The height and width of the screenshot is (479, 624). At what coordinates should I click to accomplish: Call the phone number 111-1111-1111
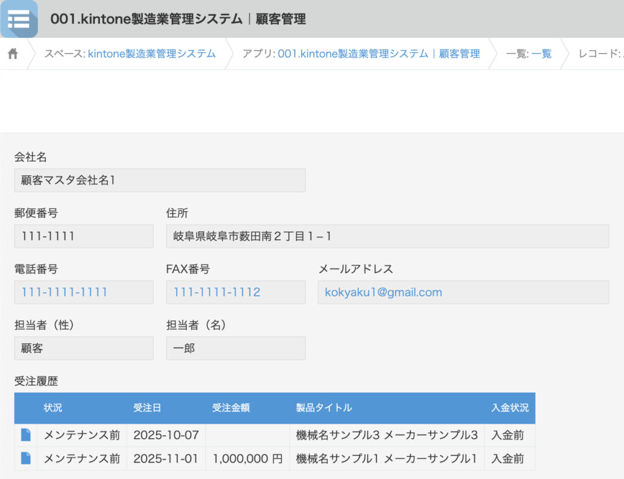pyautogui.click(x=65, y=292)
